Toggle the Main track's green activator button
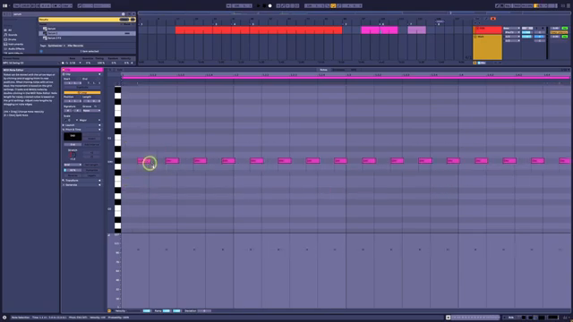The height and width of the screenshot is (322, 573). (x=565, y=37)
